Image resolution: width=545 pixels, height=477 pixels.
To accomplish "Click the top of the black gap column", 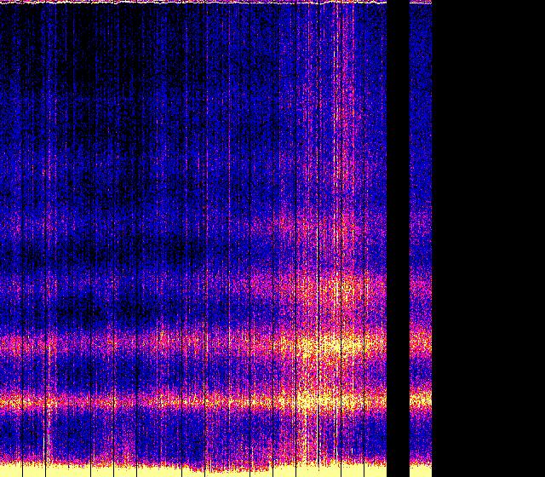I will click(x=398, y=7).
